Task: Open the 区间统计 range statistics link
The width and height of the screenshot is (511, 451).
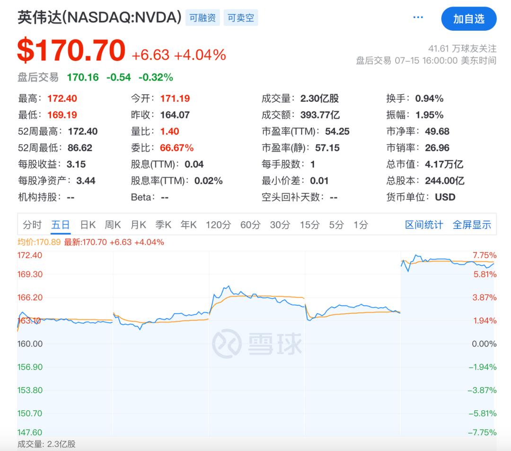Action: (423, 225)
